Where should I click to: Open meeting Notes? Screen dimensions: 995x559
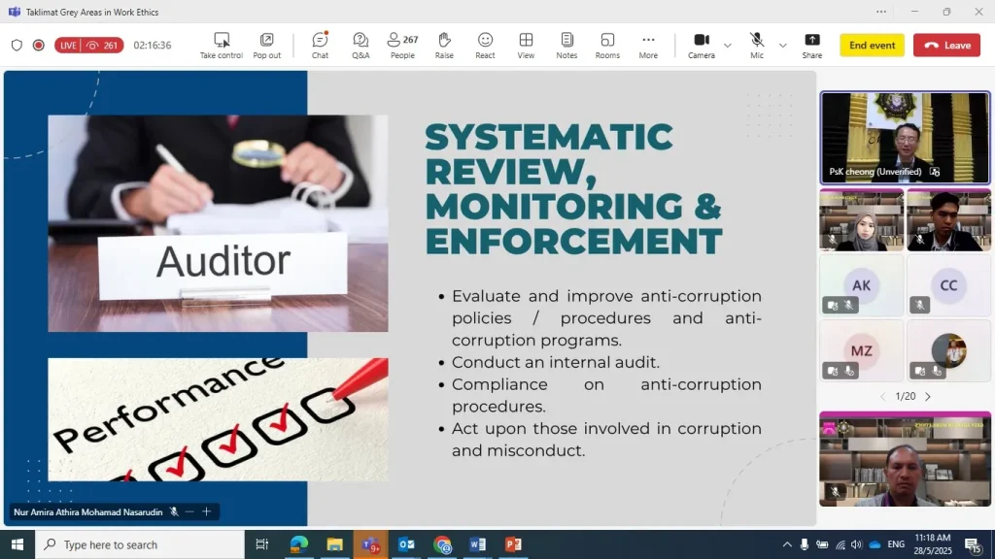[x=566, y=45]
